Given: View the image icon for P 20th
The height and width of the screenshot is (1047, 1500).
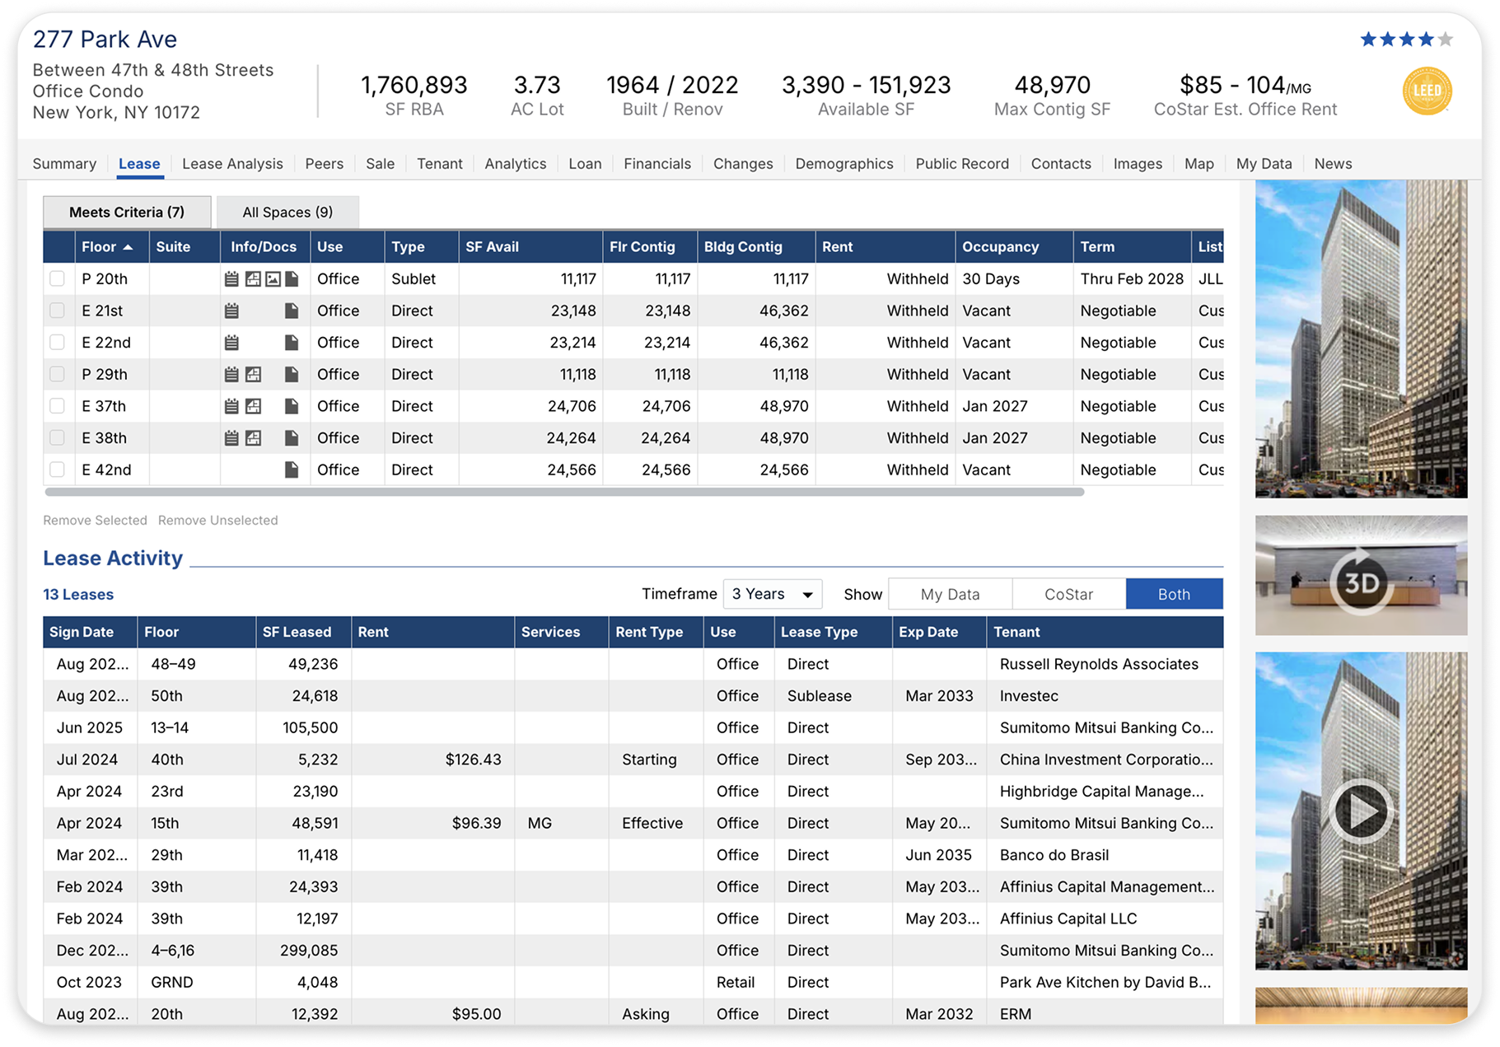Looking at the screenshot, I should coord(273,279).
